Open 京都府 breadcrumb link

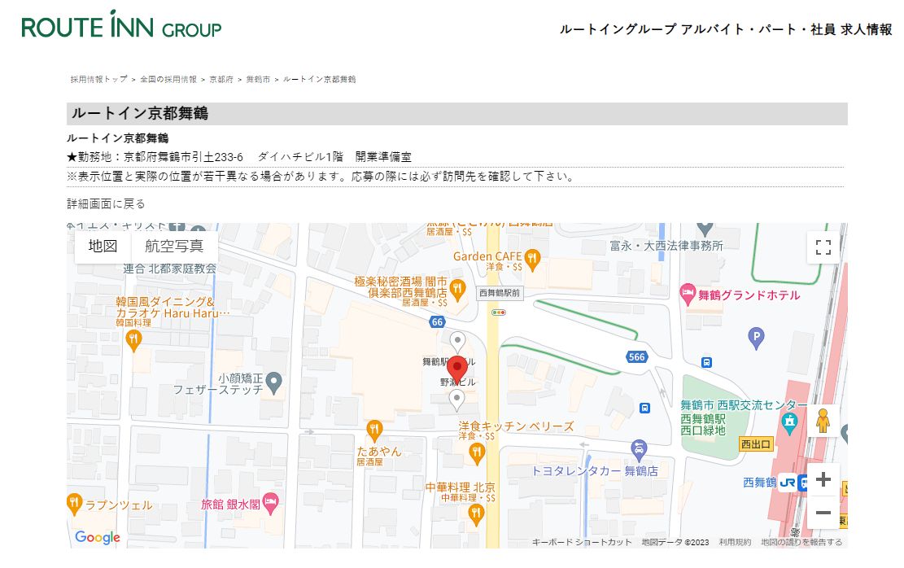point(221,80)
